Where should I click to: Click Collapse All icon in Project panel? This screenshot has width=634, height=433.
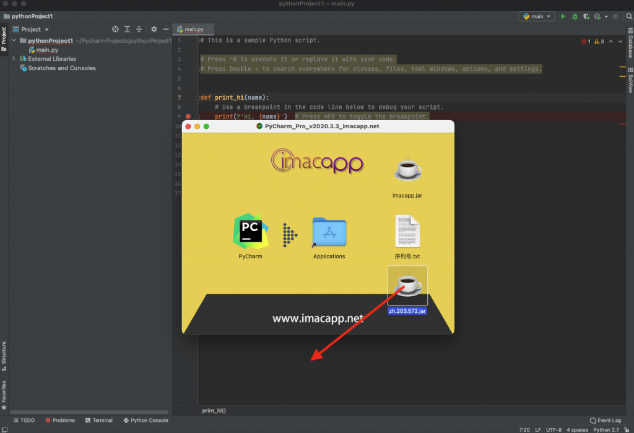(139, 29)
